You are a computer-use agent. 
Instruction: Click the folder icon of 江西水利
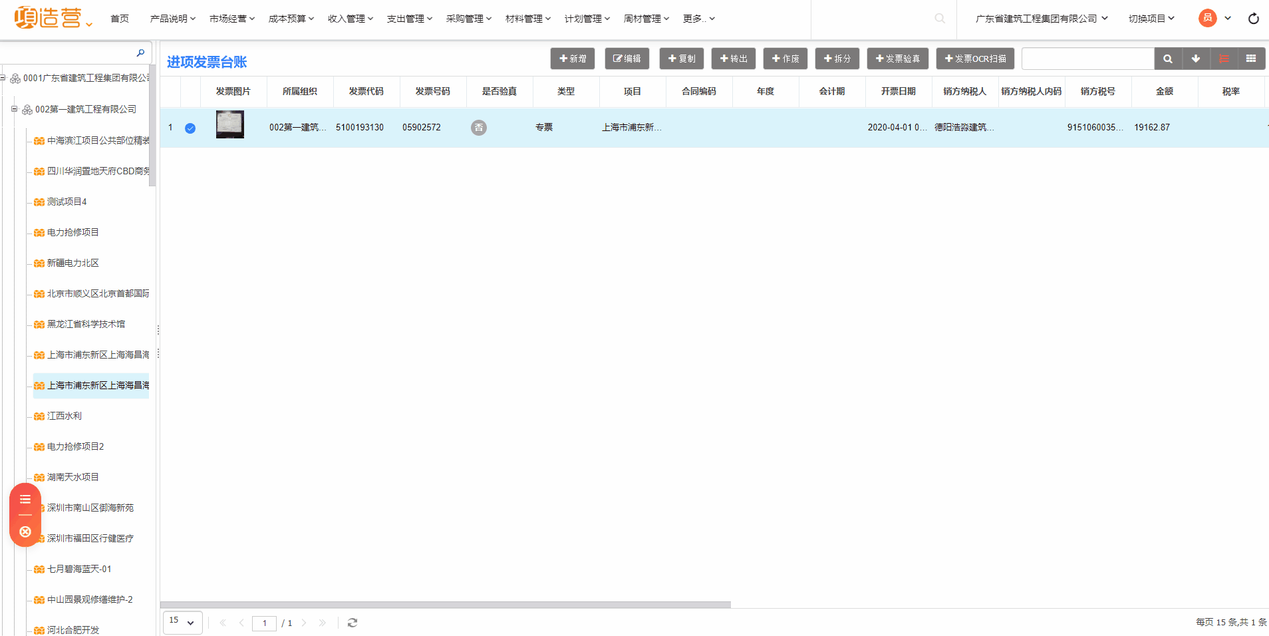tap(39, 416)
